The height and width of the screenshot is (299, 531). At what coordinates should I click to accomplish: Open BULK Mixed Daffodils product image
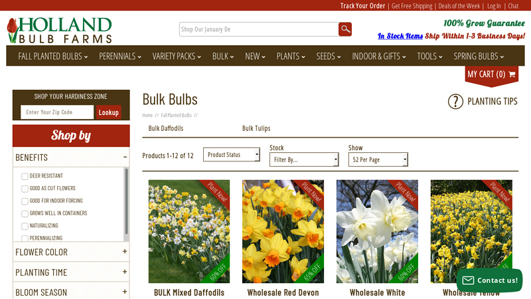tap(189, 231)
